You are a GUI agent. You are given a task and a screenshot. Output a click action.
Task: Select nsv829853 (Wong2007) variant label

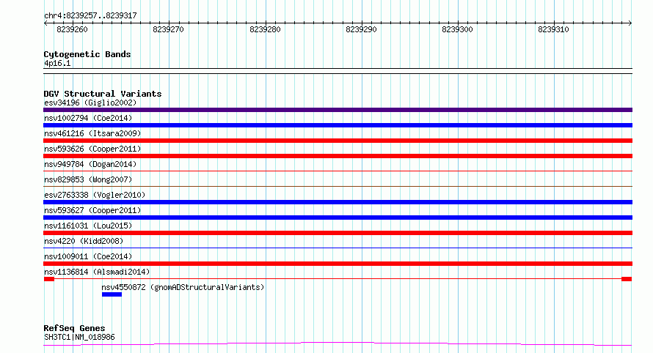pos(88,179)
